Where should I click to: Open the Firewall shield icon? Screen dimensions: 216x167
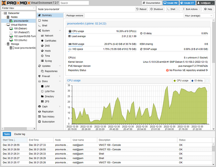point(39,76)
